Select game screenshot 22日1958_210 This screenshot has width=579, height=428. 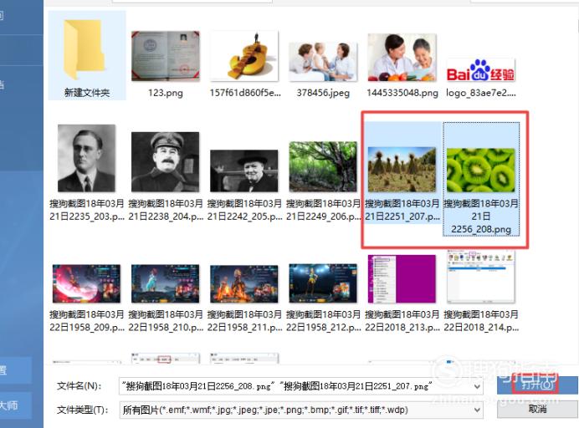[x=166, y=283]
